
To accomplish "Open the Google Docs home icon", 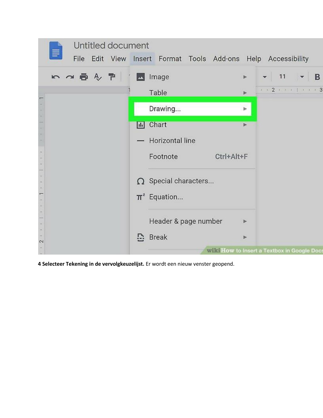I will (56, 50).
